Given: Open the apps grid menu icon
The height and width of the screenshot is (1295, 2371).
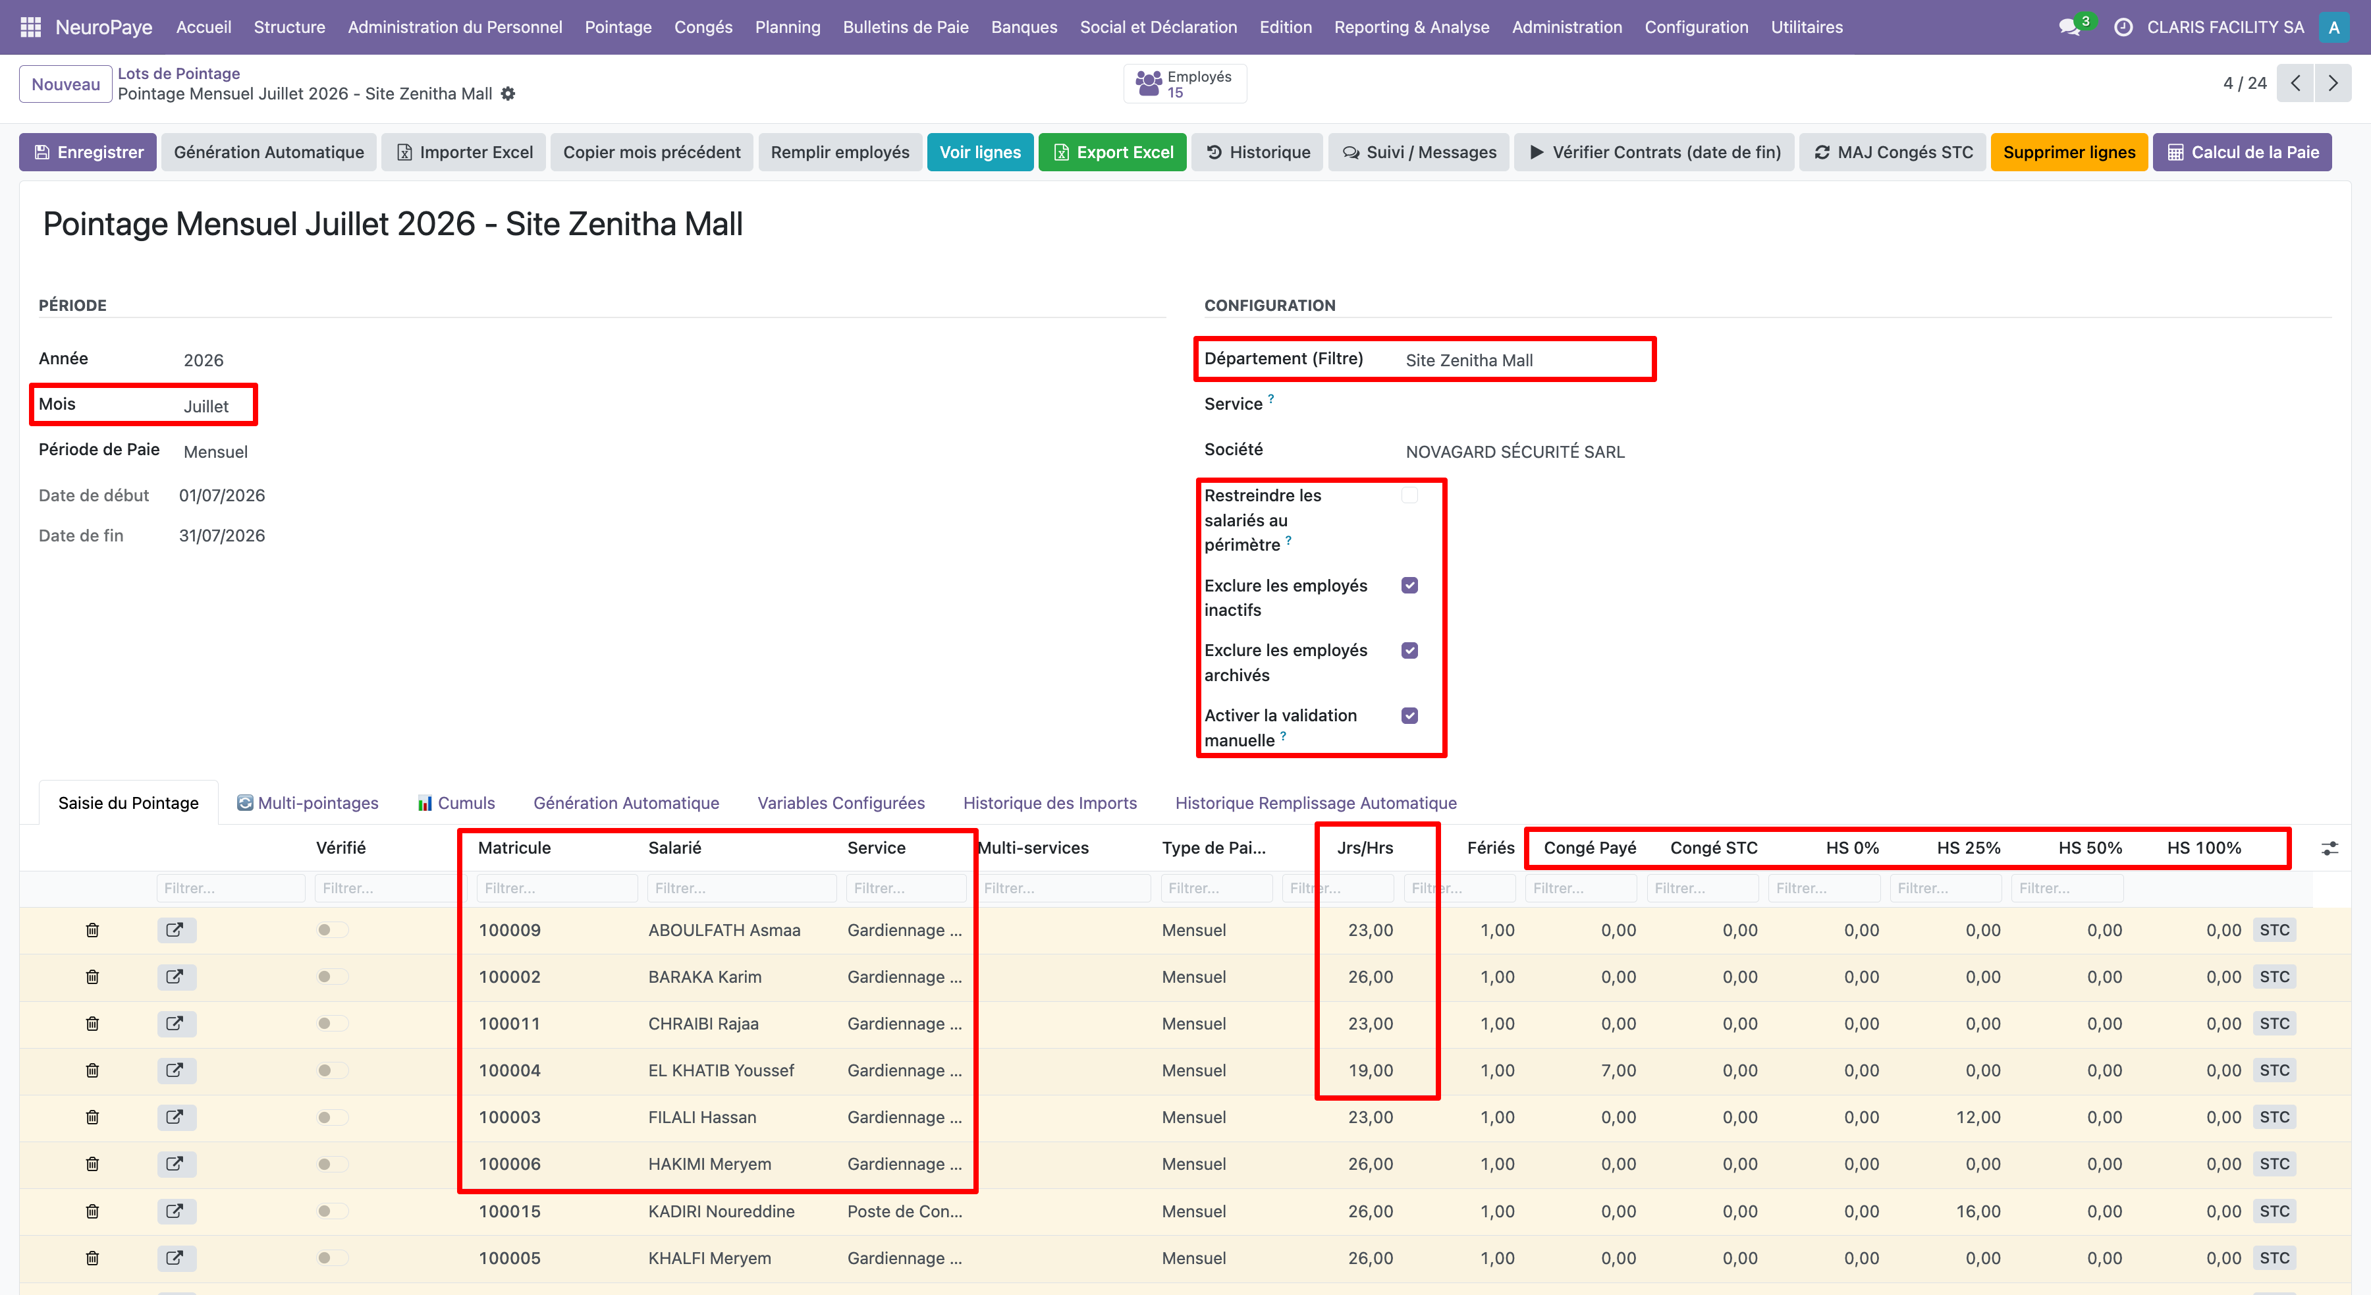Looking at the screenshot, I should [x=30, y=28].
